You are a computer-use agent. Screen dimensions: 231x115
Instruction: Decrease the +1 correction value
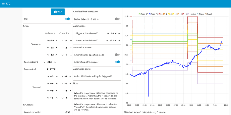[63, 76]
